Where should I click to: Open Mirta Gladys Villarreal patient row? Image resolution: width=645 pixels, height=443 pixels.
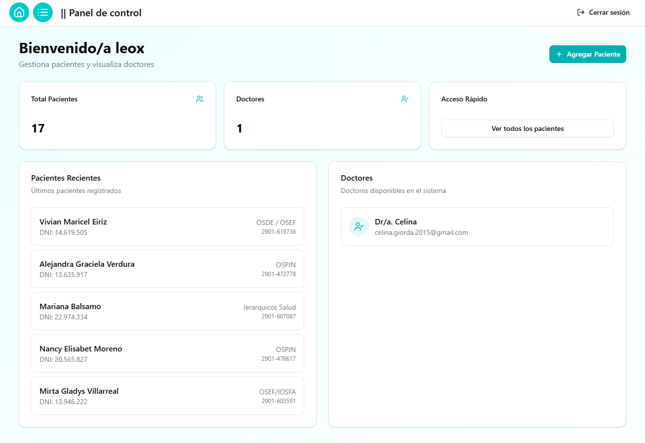pos(167,396)
